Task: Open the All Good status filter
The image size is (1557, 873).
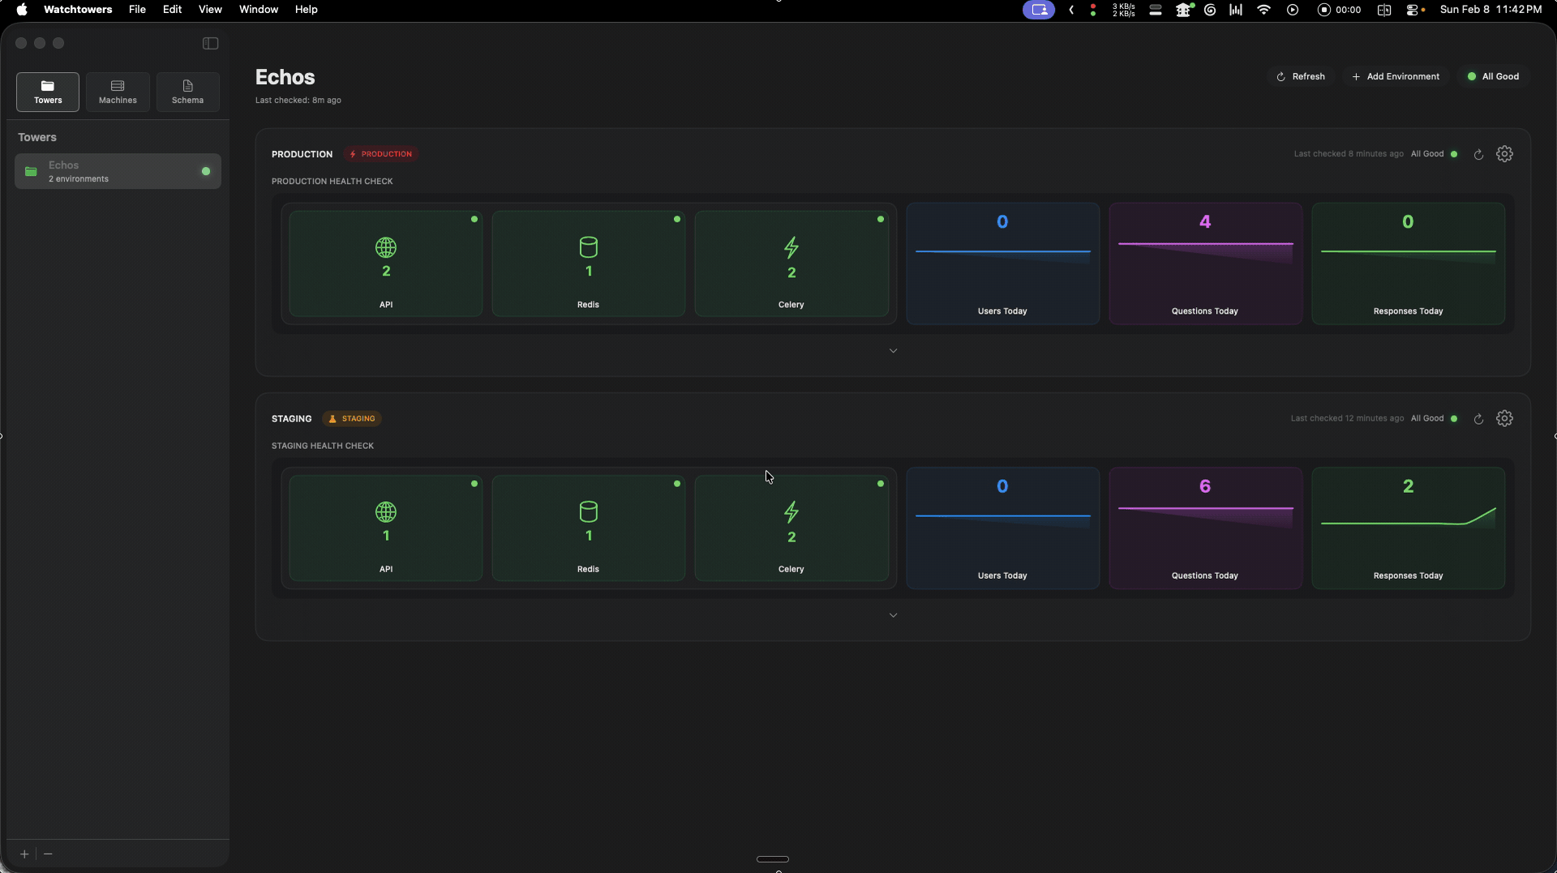Action: click(x=1493, y=76)
